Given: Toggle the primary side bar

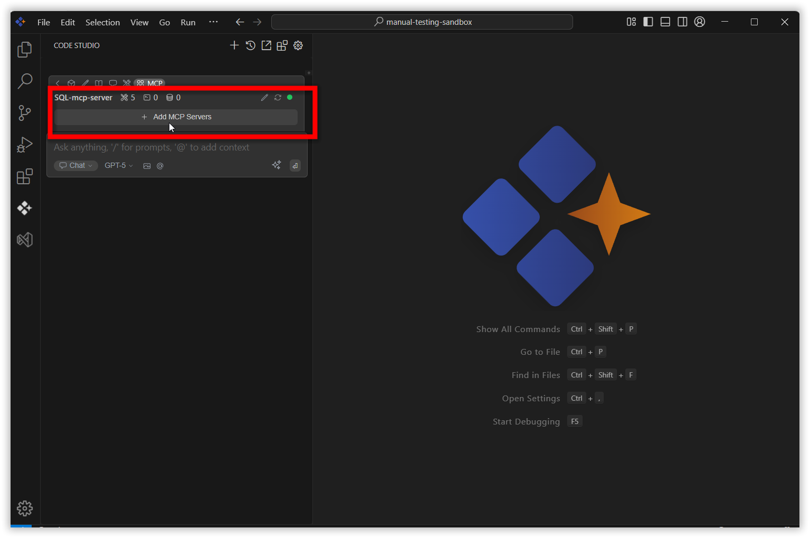Looking at the screenshot, I should click(x=648, y=22).
